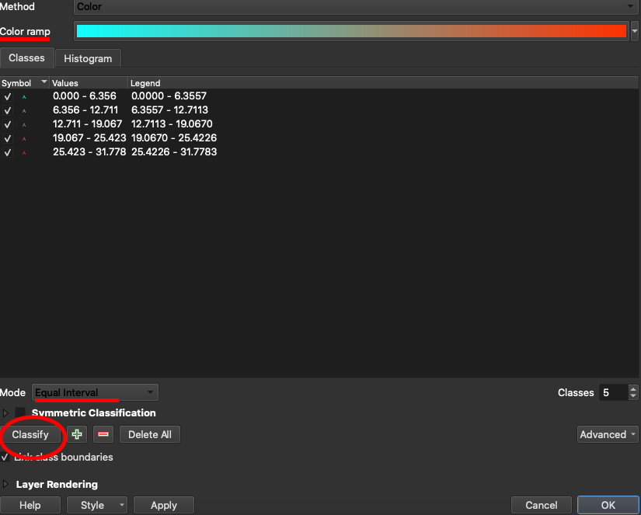Switch to the Histogram tab
Viewport: 641px width, 515px height.
point(88,58)
